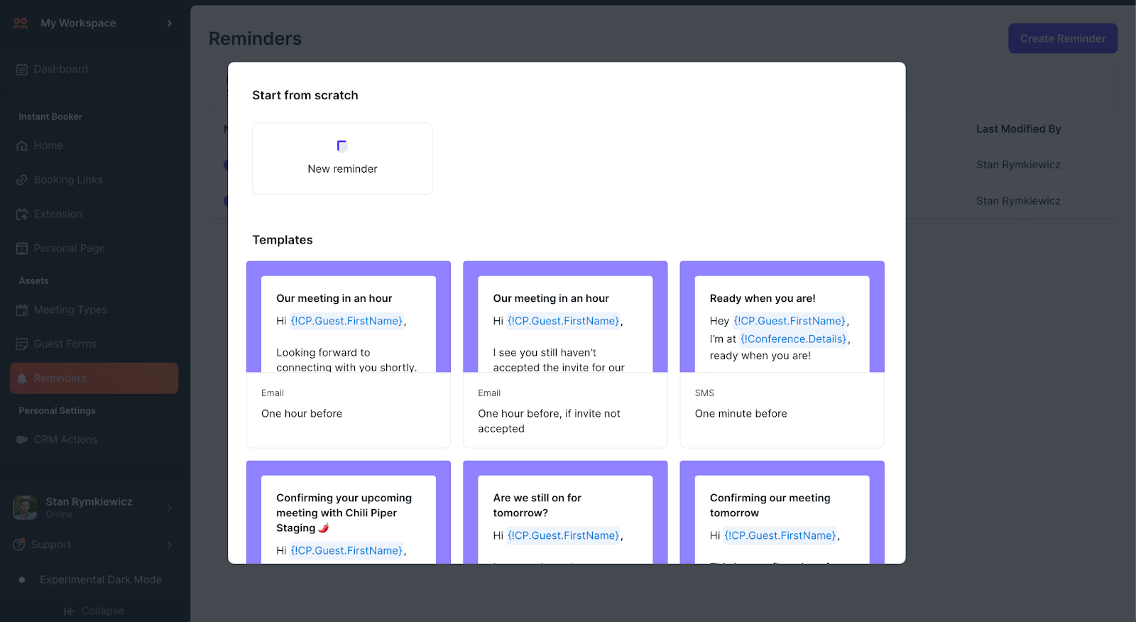The width and height of the screenshot is (1136, 622).
Task: Click the Booking Links chain icon
Action: (x=22, y=180)
